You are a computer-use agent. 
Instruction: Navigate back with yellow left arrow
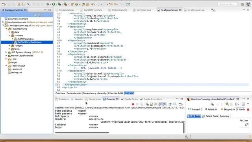tap(115, 4)
